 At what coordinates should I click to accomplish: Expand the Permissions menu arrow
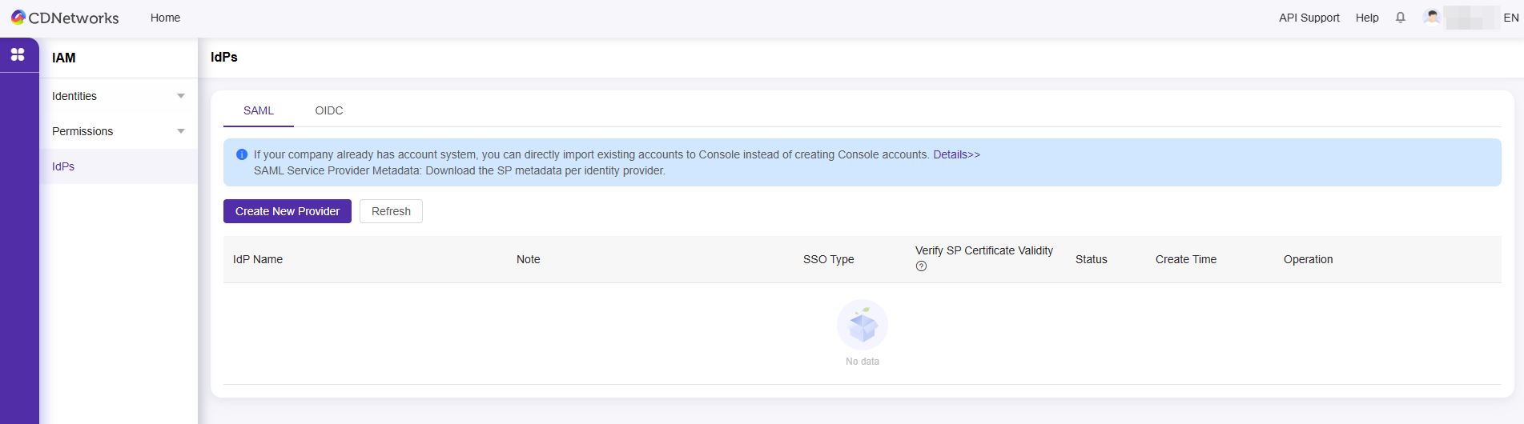click(181, 131)
